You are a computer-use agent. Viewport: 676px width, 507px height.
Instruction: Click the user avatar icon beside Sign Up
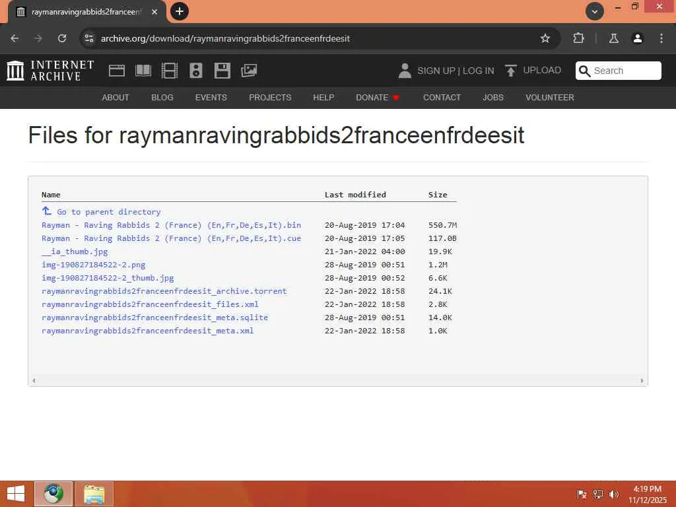(405, 71)
